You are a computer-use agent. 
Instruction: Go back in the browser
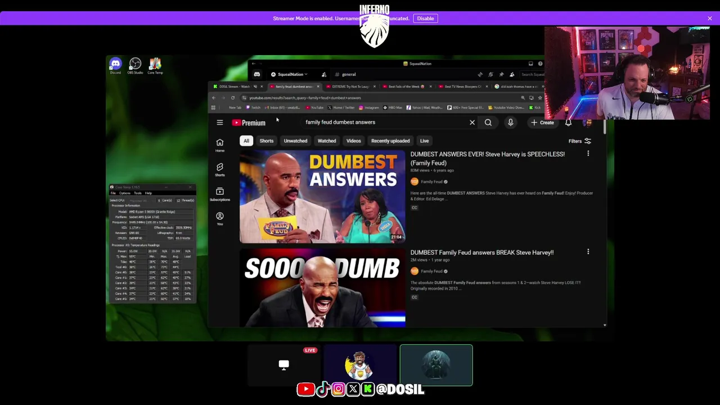(214, 98)
